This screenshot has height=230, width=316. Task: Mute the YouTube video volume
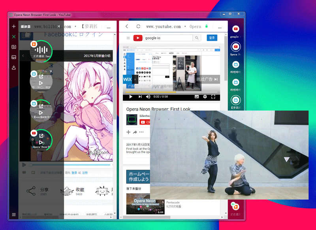click(148, 96)
